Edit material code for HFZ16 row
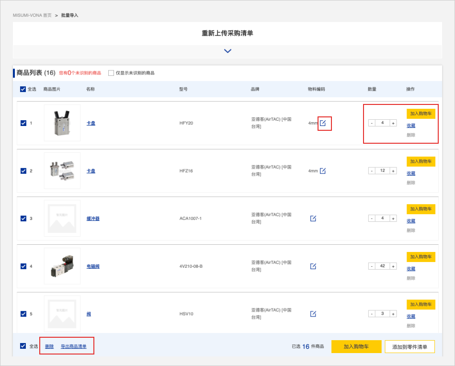The height and width of the screenshot is (366, 455). point(323,171)
